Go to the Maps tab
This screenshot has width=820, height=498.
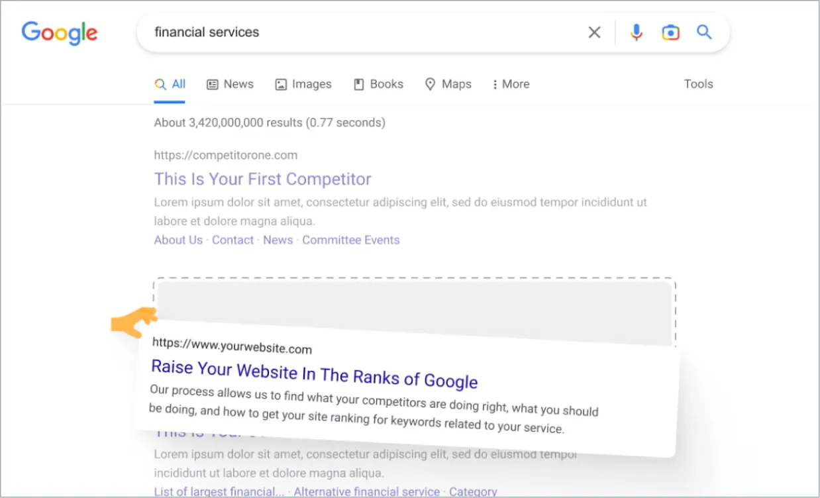pos(448,84)
